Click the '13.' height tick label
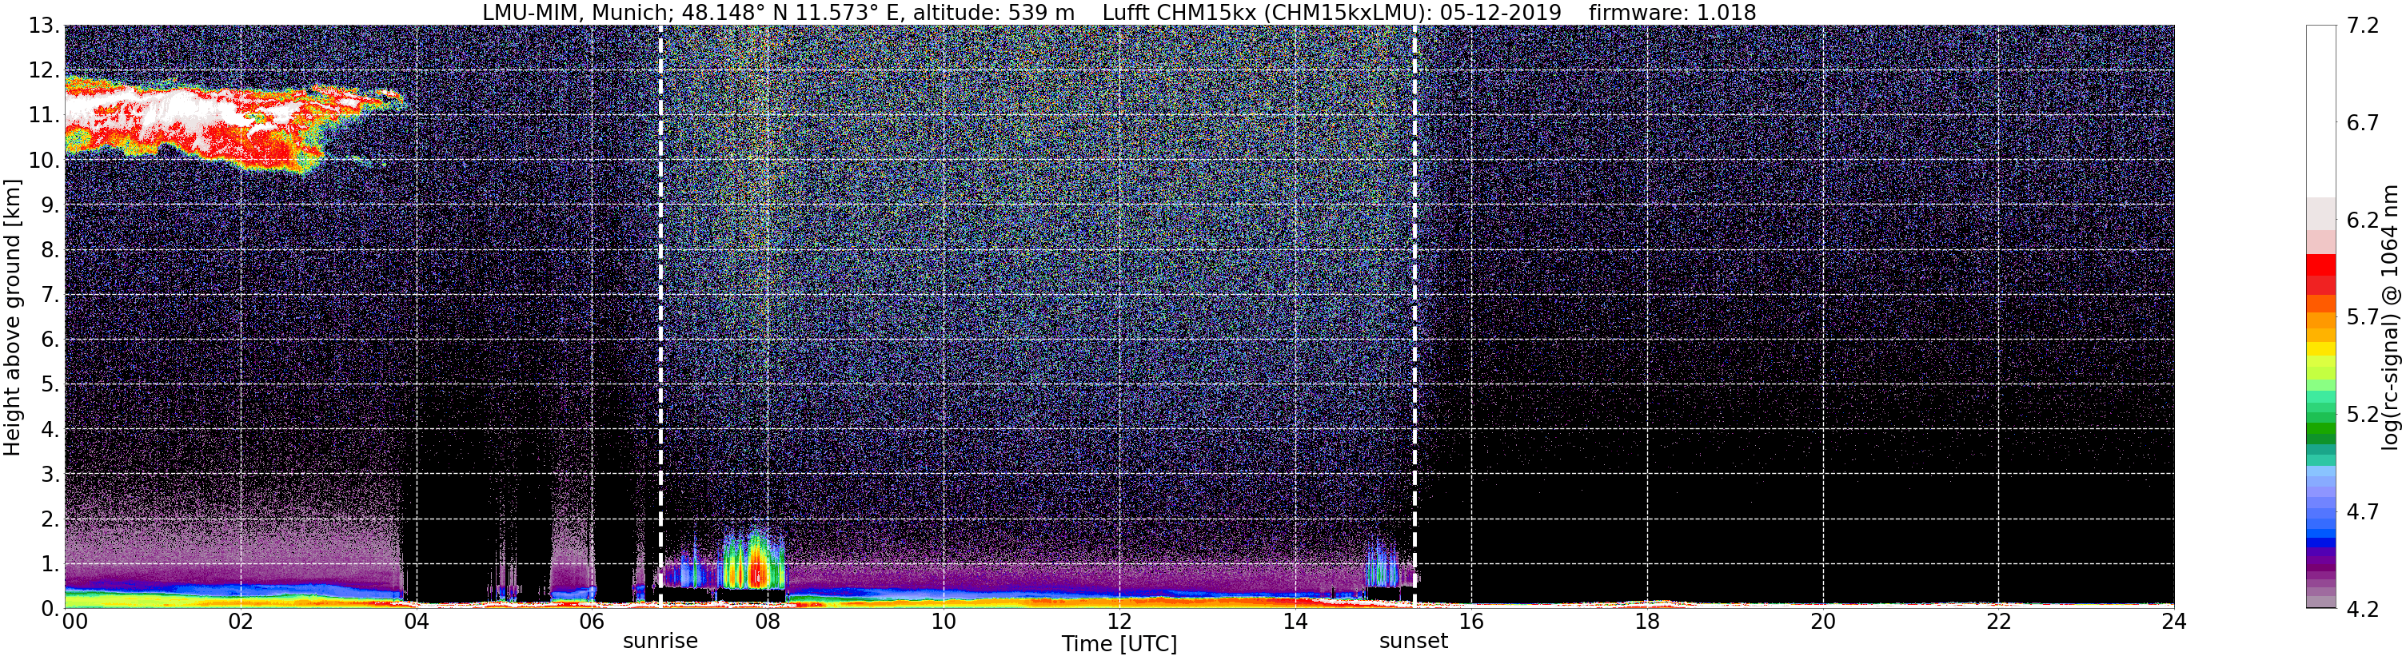Viewport: 2406px width, 660px height. [x=44, y=26]
